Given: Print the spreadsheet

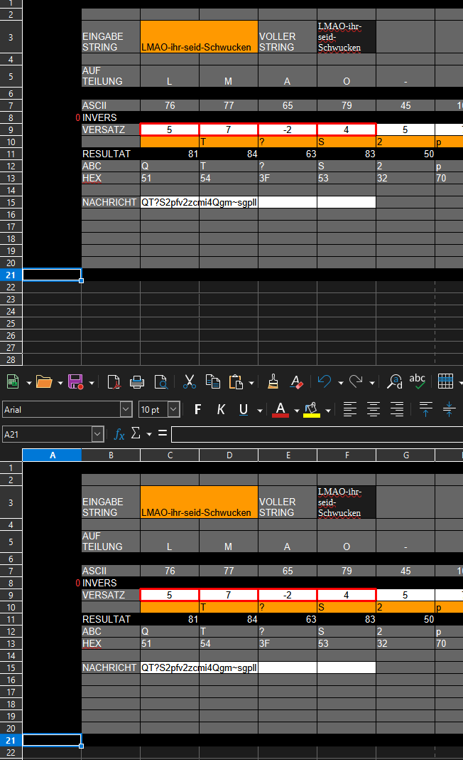Looking at the screenshot, I should click(137, 382).
